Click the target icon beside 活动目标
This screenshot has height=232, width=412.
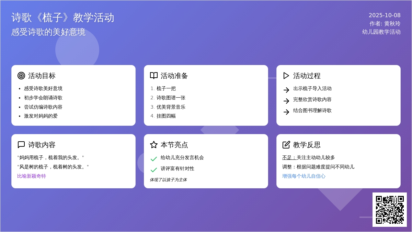21,76
